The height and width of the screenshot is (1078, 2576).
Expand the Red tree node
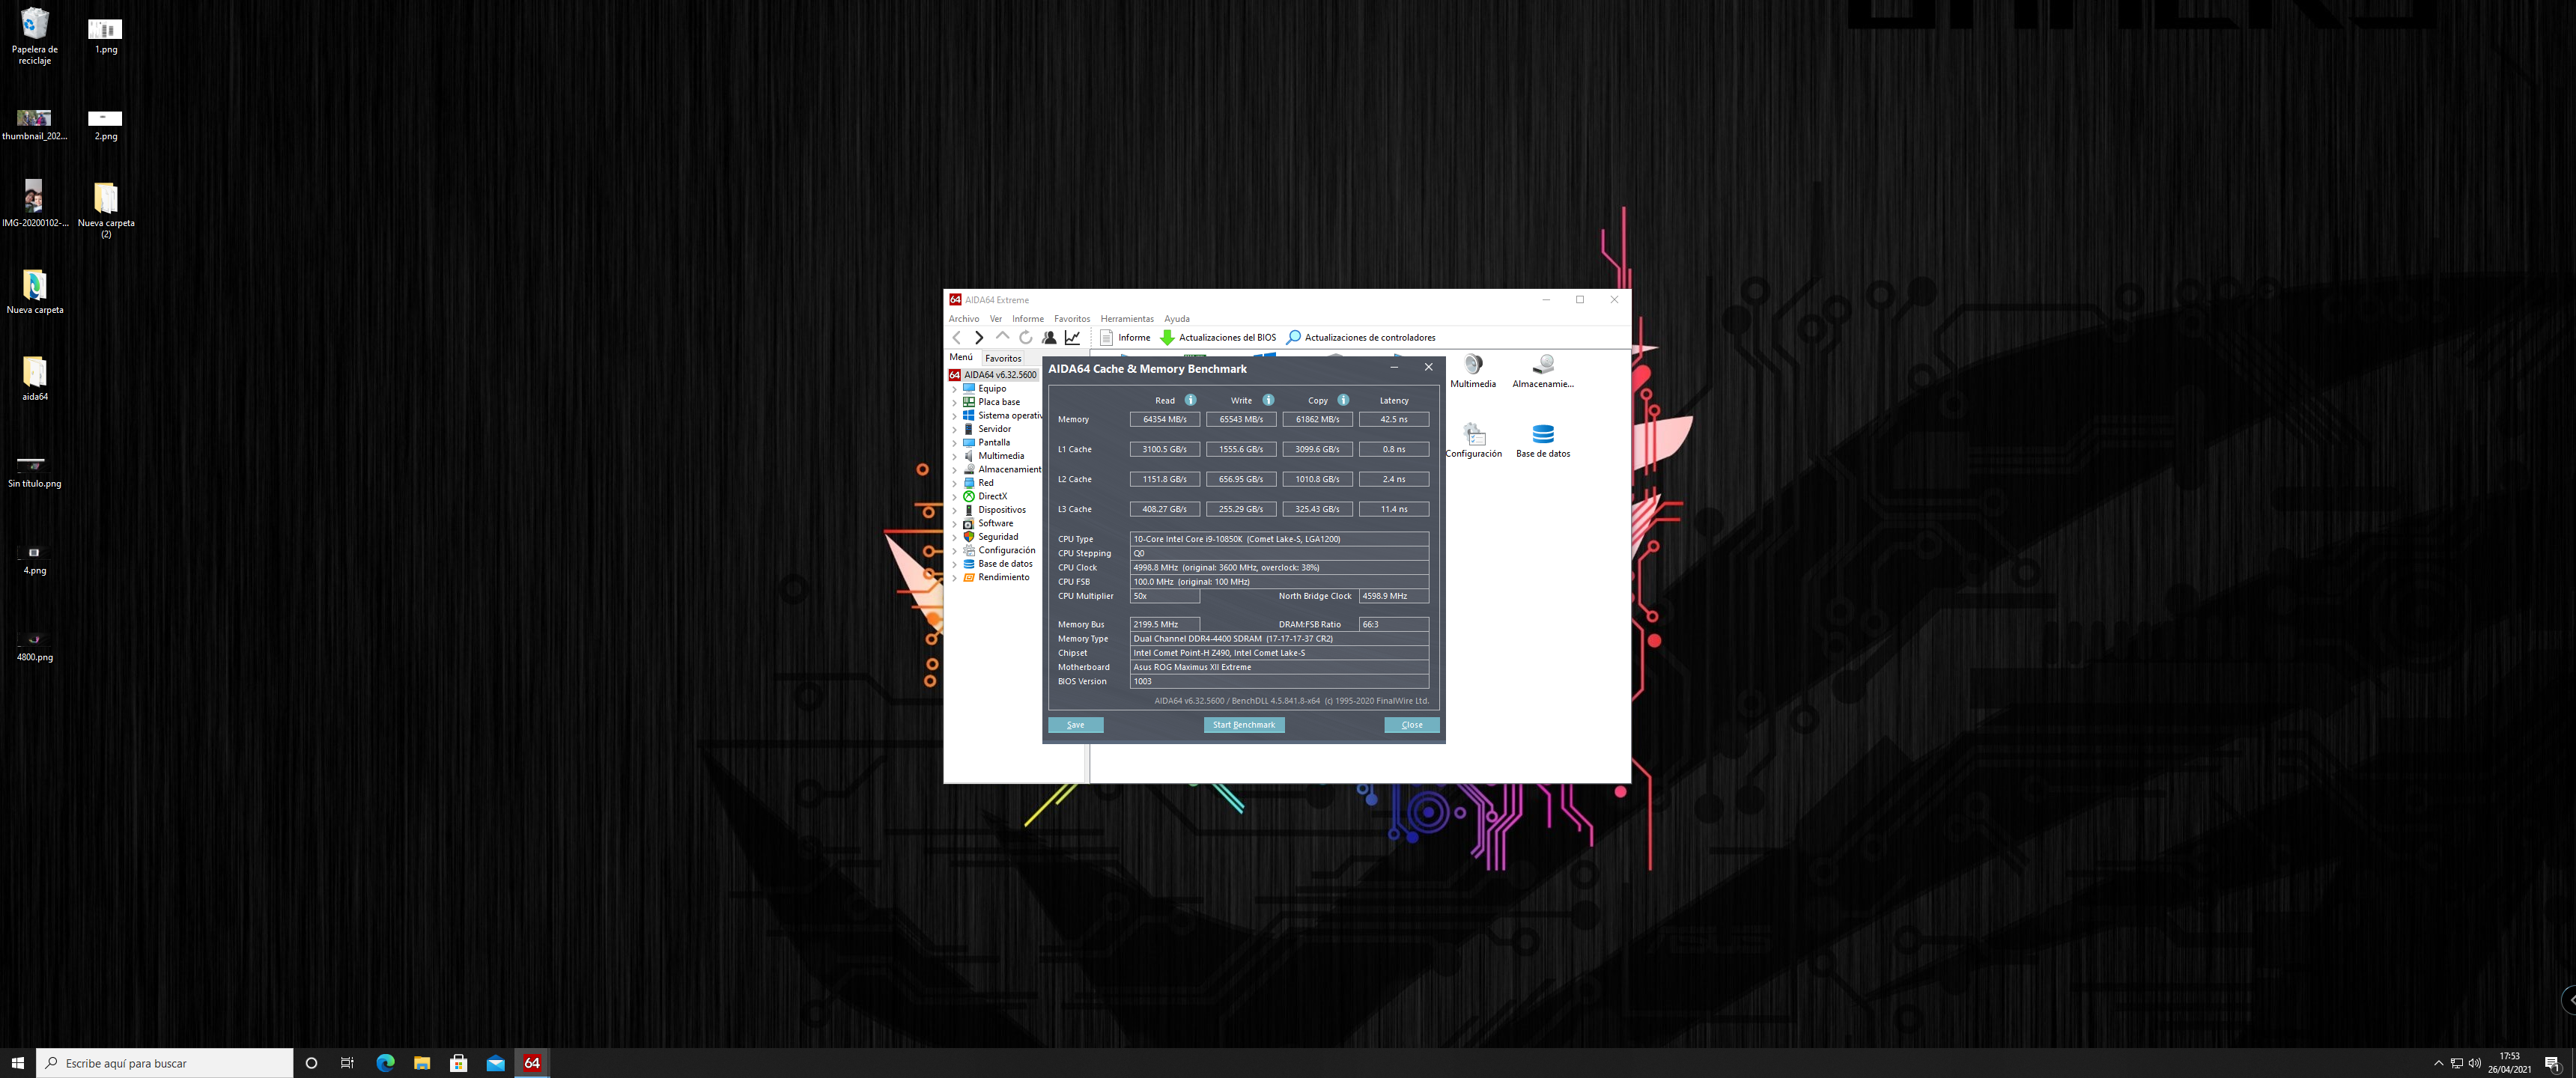point(955,483)
